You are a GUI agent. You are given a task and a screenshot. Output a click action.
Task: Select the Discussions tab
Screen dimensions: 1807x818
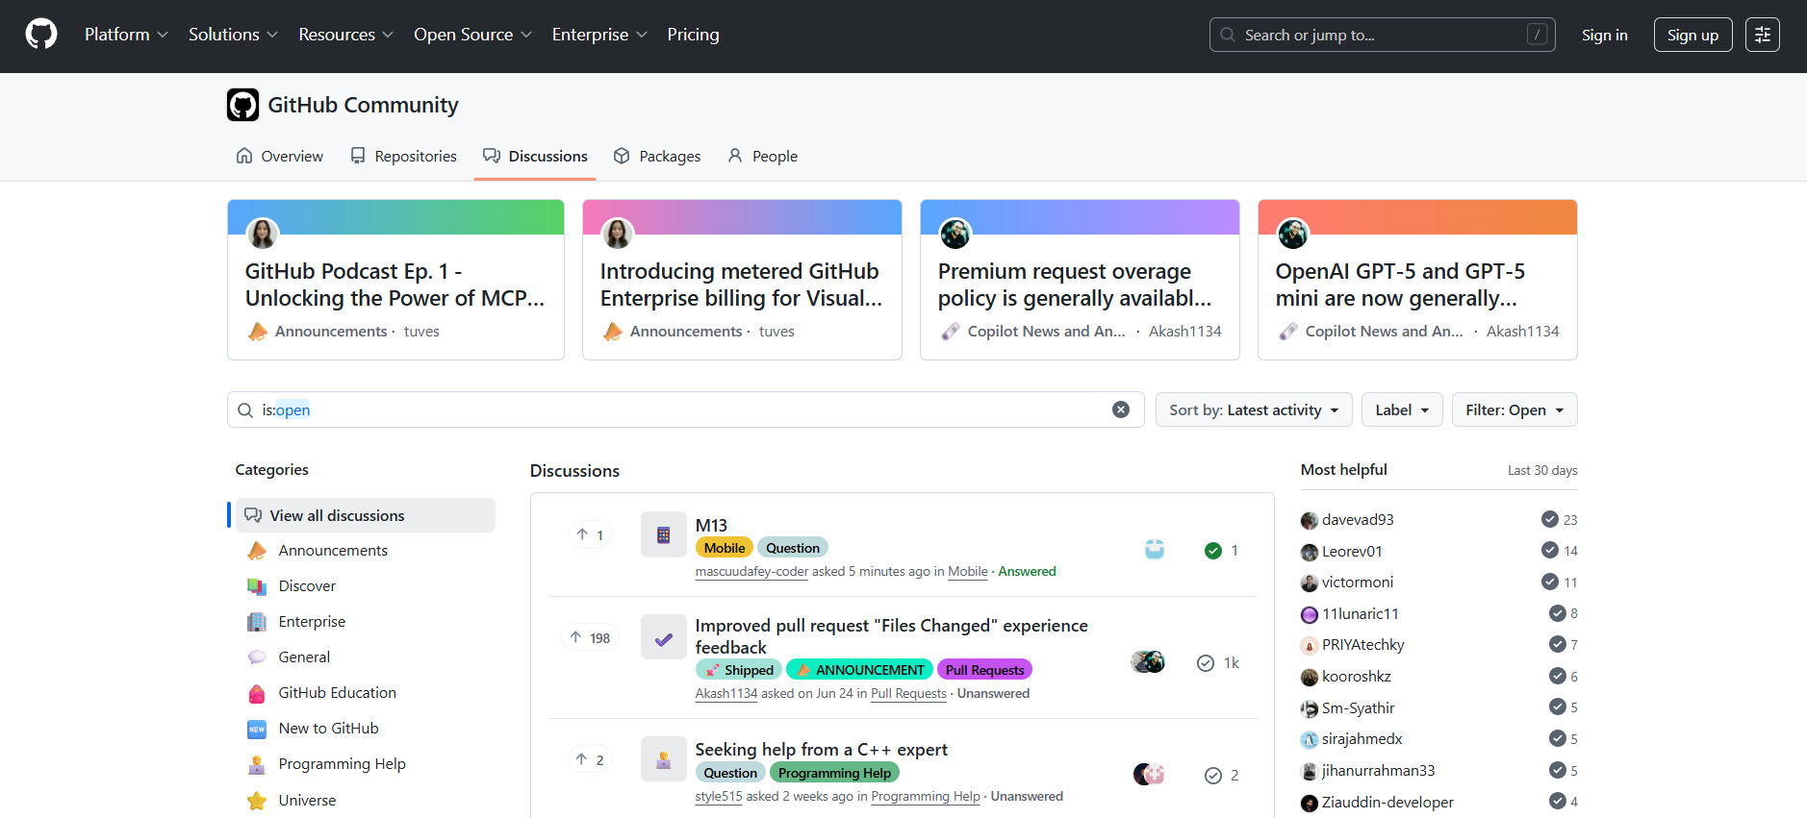point(535,156)
